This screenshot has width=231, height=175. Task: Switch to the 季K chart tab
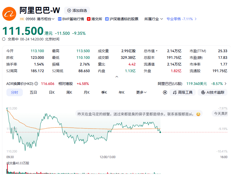click(104, 92)
